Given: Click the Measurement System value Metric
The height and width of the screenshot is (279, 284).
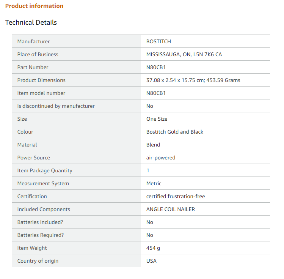Looking at the screenshot, I should 154,183.
